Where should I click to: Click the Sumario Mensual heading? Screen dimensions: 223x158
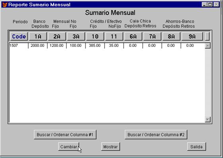110,13
